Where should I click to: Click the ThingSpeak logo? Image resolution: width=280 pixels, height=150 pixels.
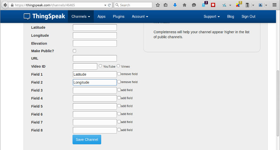pyautogui.click(x=44, y=16)
